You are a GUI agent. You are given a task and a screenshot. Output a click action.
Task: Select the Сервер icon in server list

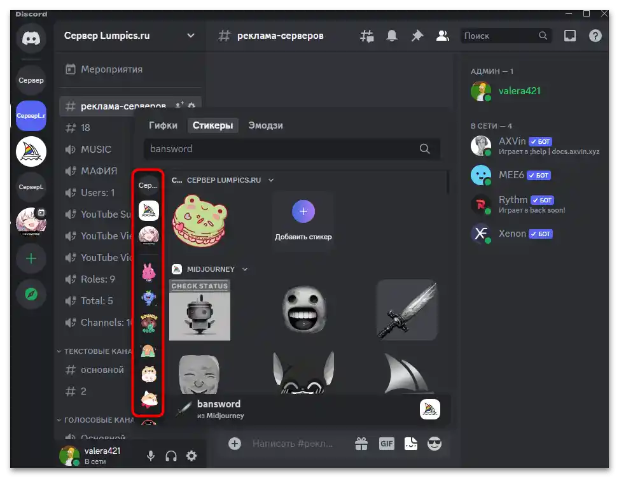31,80
